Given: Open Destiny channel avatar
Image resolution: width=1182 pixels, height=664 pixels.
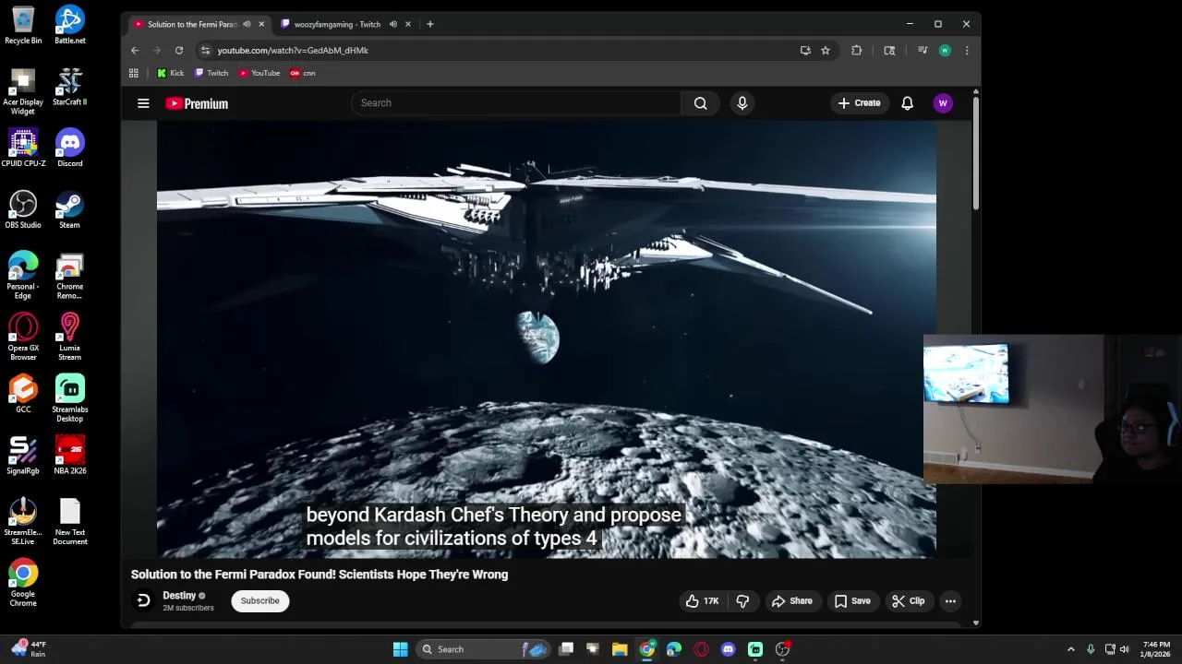Looking at the screenshot, I should click(x=143, y=601).
